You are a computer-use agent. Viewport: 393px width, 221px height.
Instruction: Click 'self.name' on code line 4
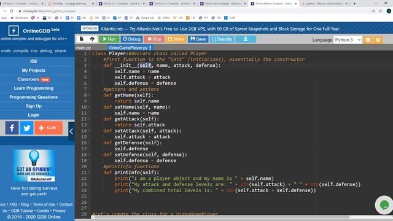[127, 71]
